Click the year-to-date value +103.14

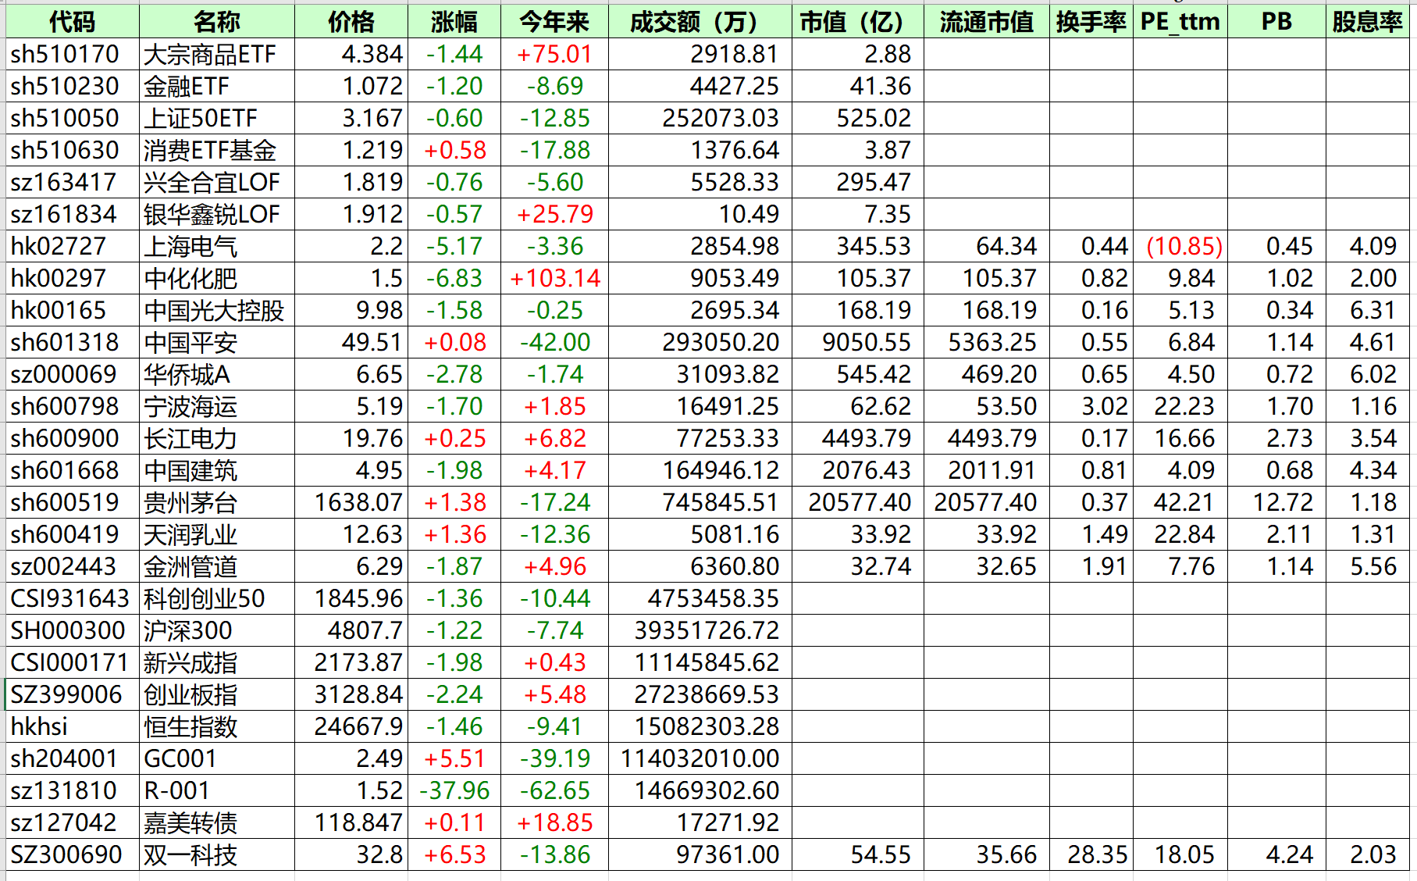(x=554, y=278)
